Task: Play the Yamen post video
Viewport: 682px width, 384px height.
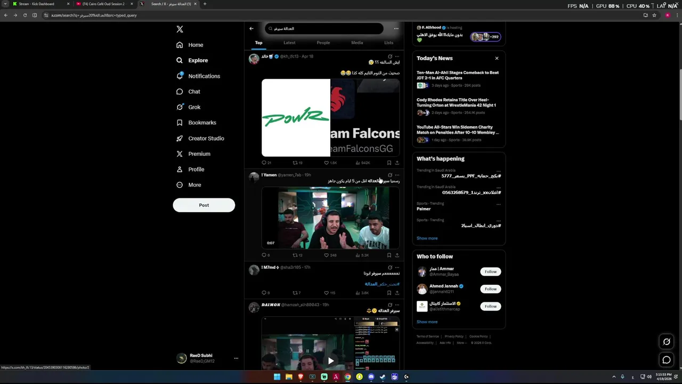Action: coord(330,218)
